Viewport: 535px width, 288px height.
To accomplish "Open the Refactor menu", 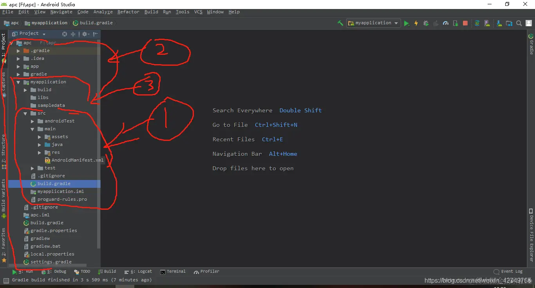I will tap(128, 12).
